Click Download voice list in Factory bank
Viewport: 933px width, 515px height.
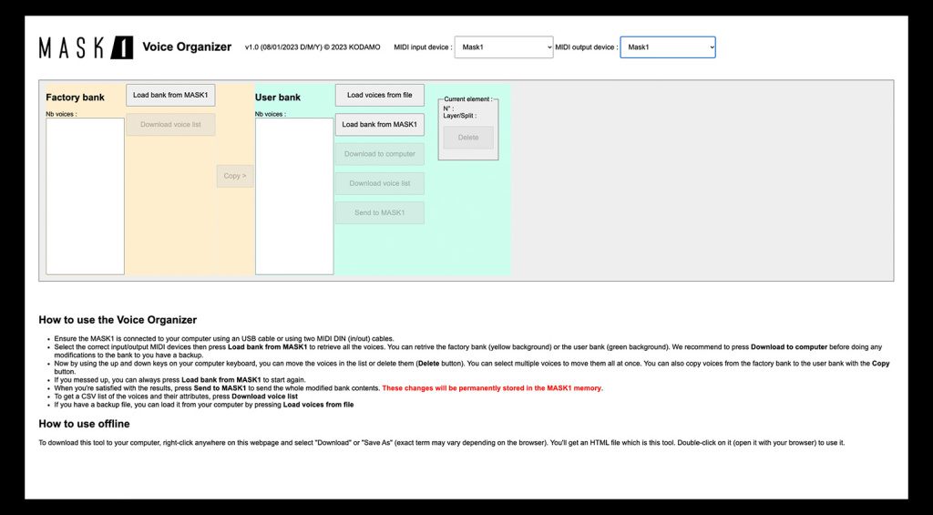pyautogui.click(x=170, y=125)
